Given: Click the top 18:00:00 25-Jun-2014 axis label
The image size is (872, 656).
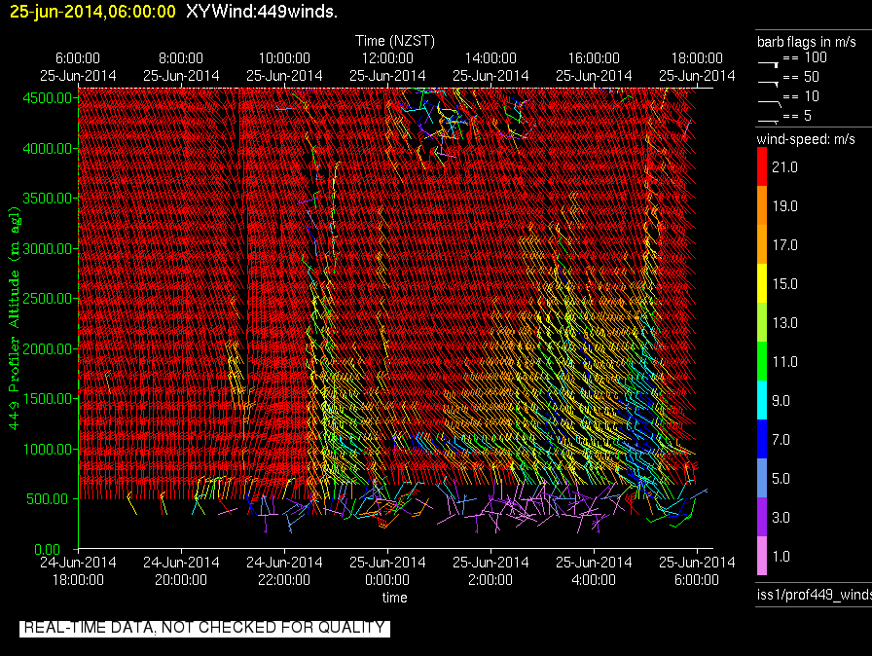Looking at the screenshot, I should pyautogui.click(x=697, y=67).
